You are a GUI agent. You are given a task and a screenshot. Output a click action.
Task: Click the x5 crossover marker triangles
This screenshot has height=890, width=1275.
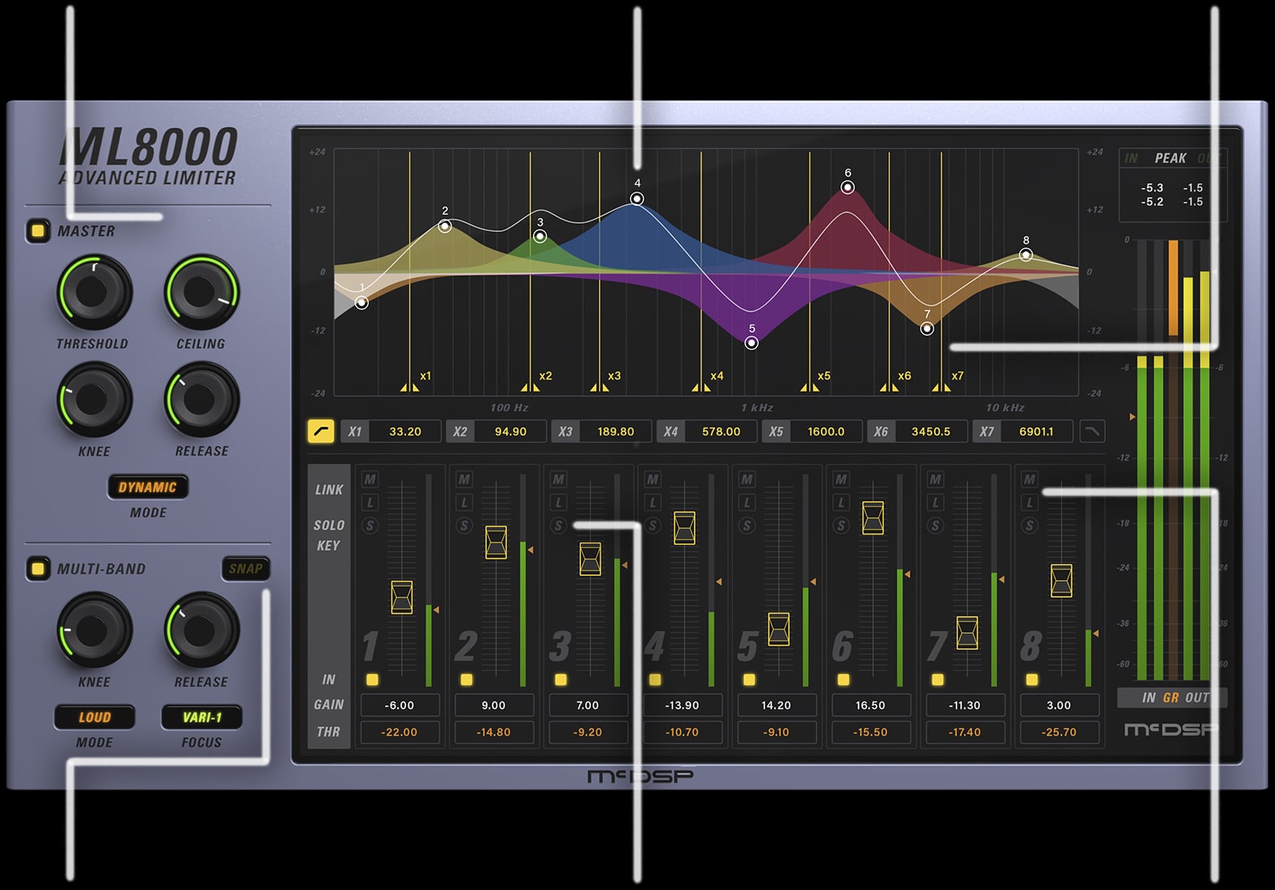click(x=810, y=388)
